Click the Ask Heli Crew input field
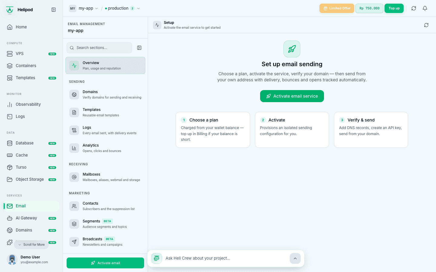 pos(226,258)
